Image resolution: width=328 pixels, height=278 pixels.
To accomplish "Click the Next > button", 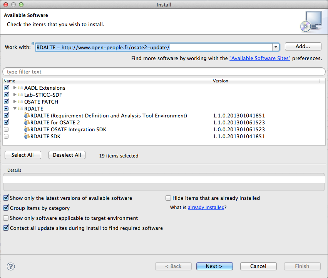I will pyautogui.click(x=214, y=266).
